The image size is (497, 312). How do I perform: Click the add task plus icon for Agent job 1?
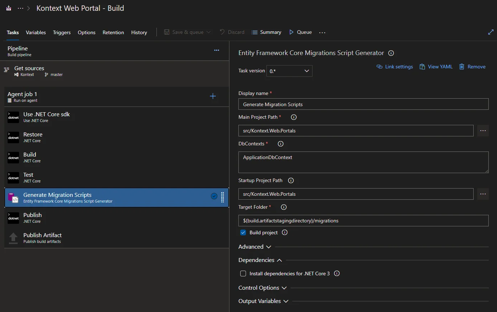213,96
